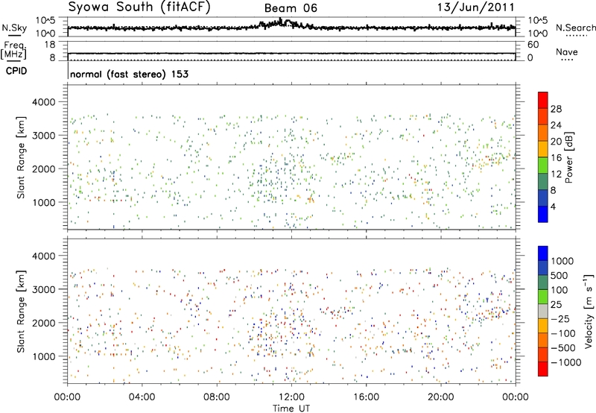This screenshot has width=596, height=413.
Task: Click the 'Freq. [MHz]' axis label
Action: pyautogui.click(x=13, y=50)
